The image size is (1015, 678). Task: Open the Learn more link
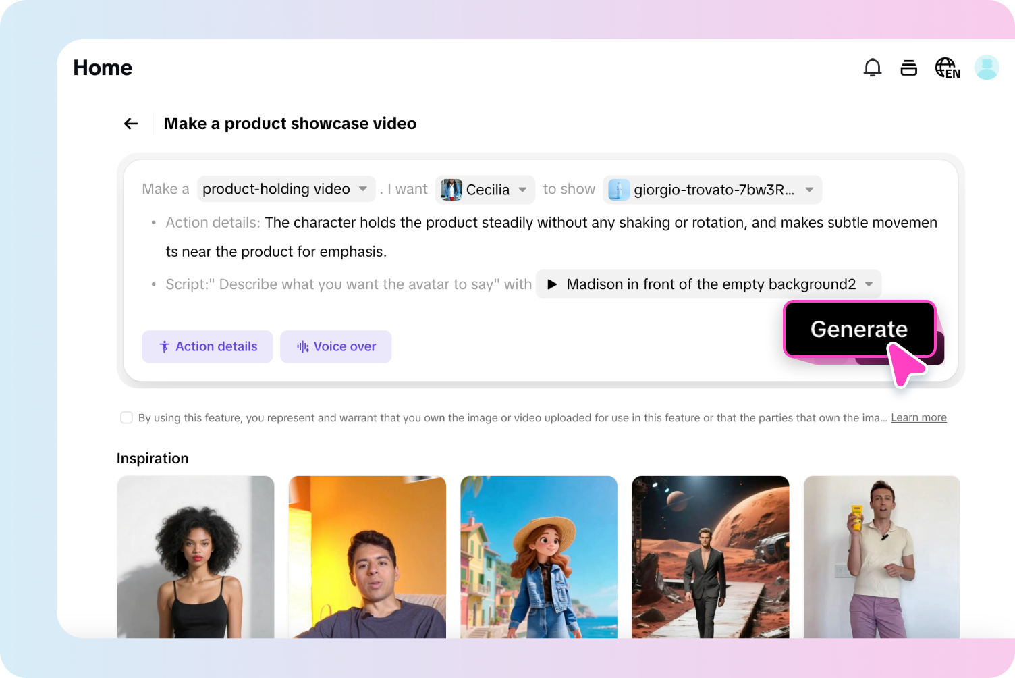[918, 417]
